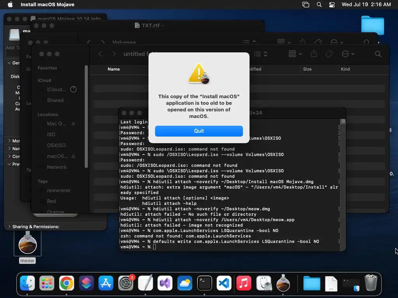Open the RTF document in the Dock

[x=331, y=284]
